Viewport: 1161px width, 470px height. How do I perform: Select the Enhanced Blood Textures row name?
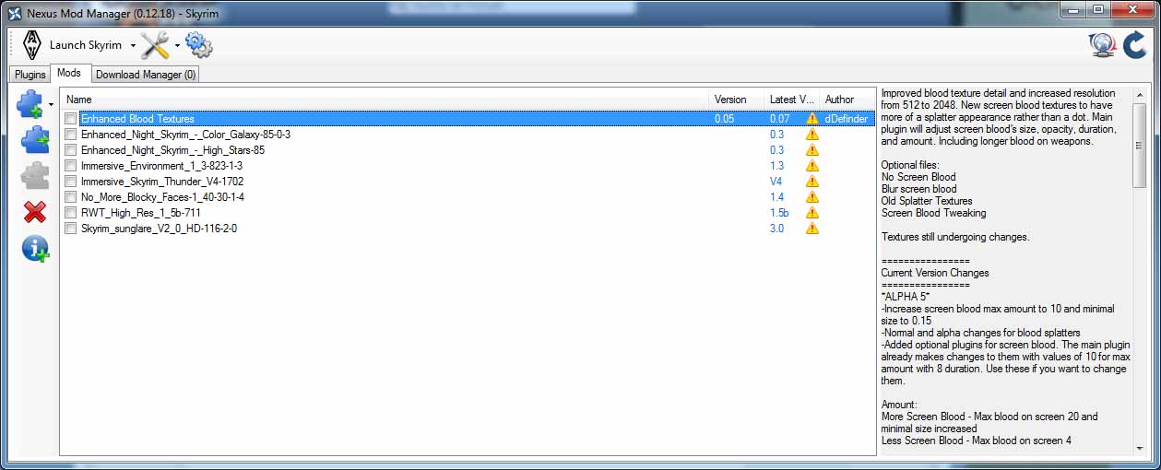[137, 119]
